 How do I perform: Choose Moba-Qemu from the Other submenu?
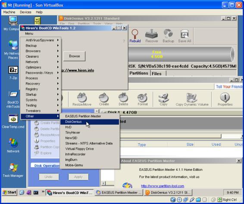tap(90, 165)
